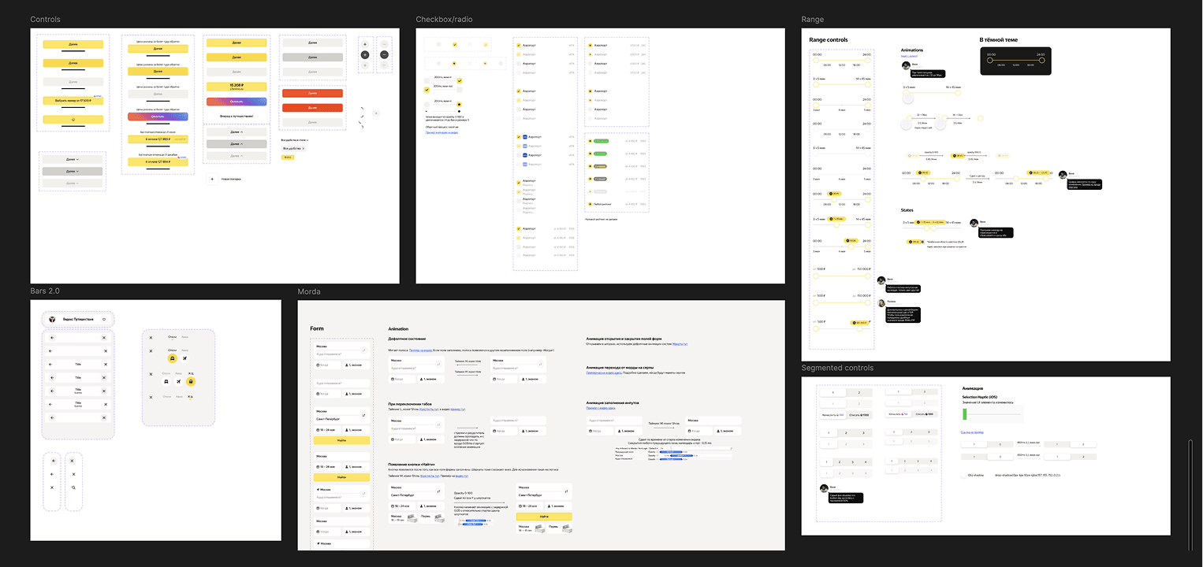Click the round logo in Яндекс Путешествия bar

(x=52, y=320)
